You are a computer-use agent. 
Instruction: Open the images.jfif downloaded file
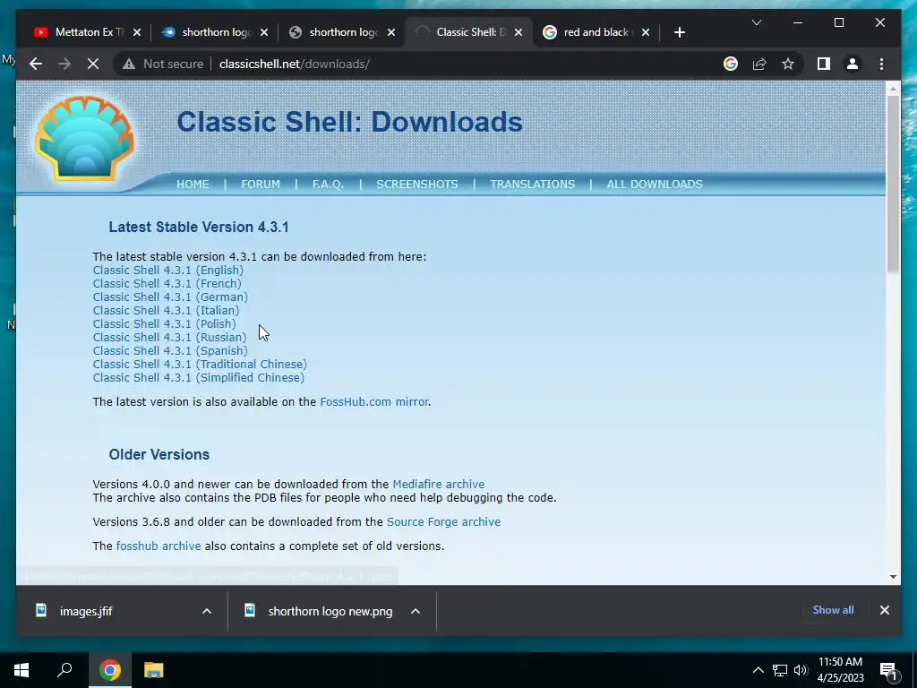click(x=86, y=611)
